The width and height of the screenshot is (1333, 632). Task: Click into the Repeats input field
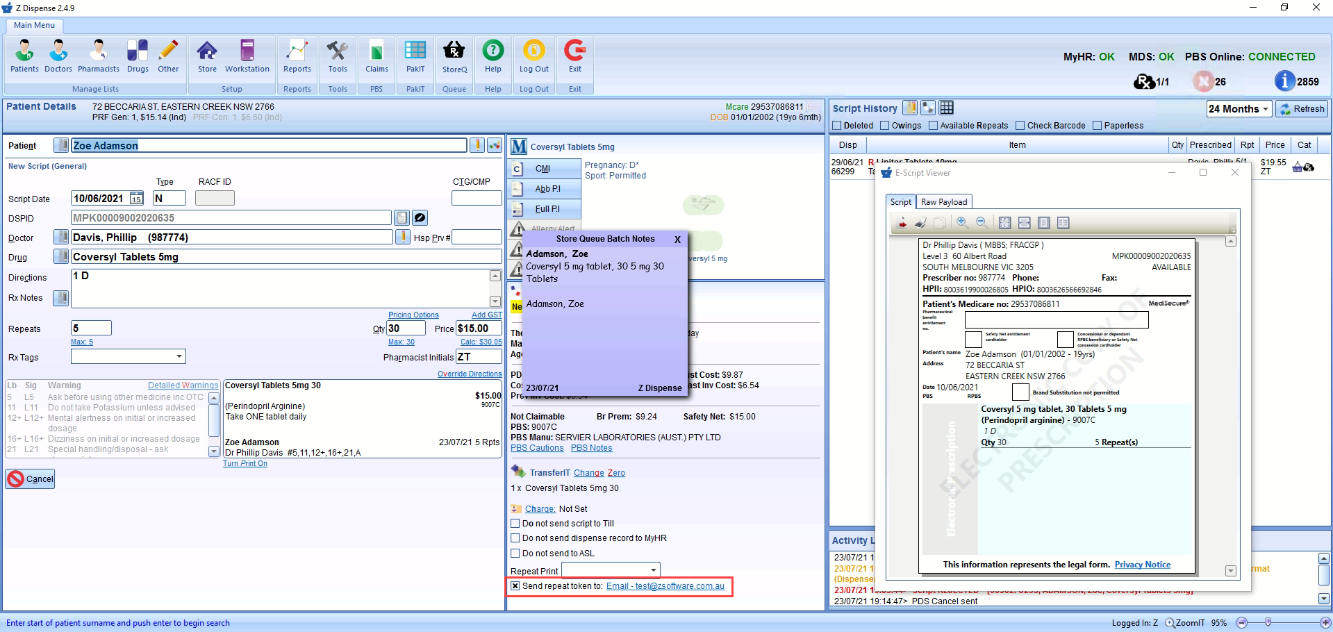(91, 328)
